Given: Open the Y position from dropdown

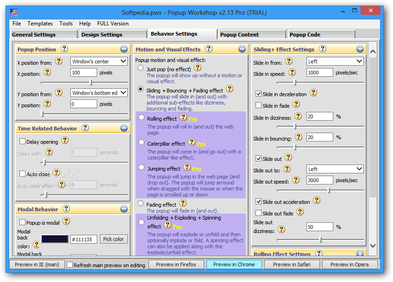Looking at the screenshot, I should point(99,93).
